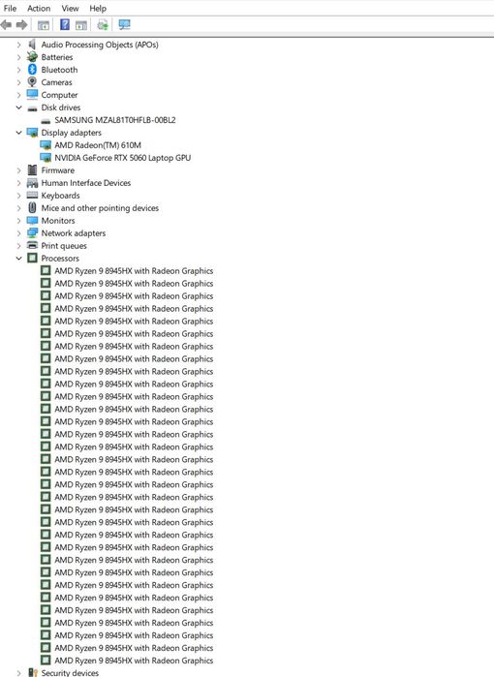This screenshot has height=677, width=494.
Task: Select the "Human Interface Devices" label
Action: [x=86, y=183]
